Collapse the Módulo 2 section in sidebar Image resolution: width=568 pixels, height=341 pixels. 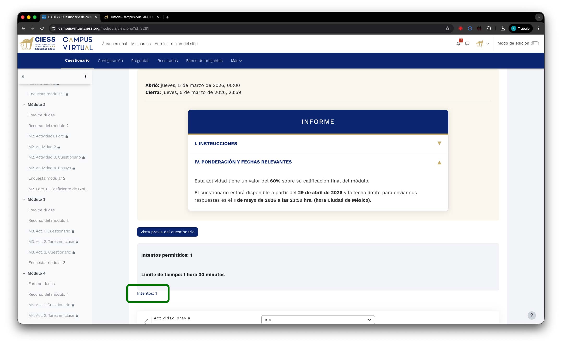tap(24, 105)
